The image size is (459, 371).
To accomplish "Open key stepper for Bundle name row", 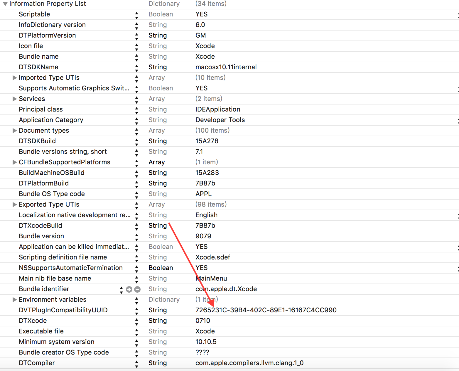I will click(x=136, y=58).
